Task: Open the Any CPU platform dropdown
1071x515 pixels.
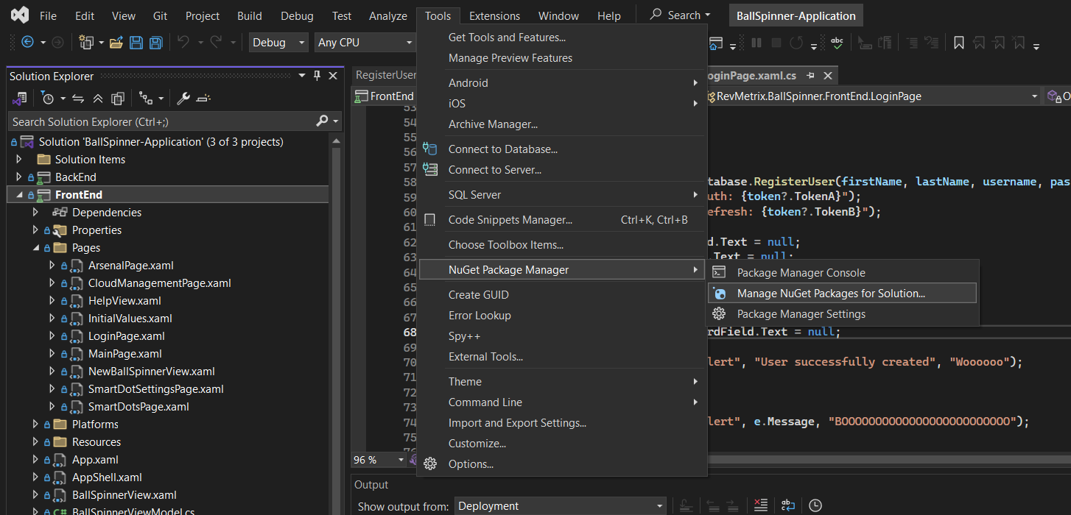Action: click(x=365, y=43)
